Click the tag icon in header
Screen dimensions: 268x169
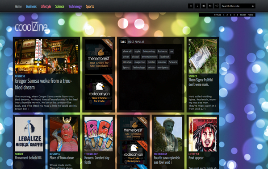[217, 6]
